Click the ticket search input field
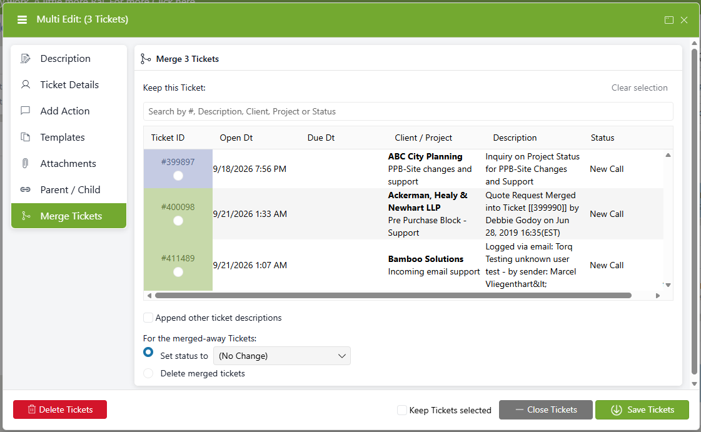 [408, 112]
